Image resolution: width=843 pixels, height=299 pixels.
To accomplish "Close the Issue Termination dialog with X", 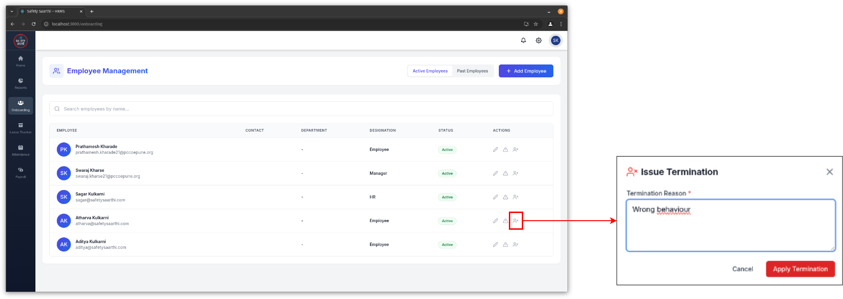I will coord(830,172).
